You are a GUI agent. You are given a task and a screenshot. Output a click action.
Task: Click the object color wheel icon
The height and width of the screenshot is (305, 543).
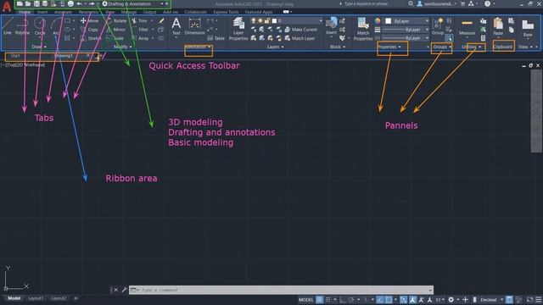click(x=378, y=21)
